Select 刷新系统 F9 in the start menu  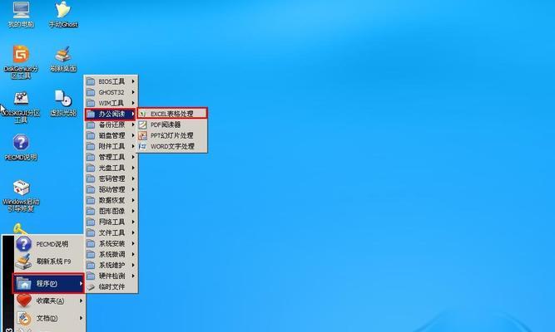49,261
